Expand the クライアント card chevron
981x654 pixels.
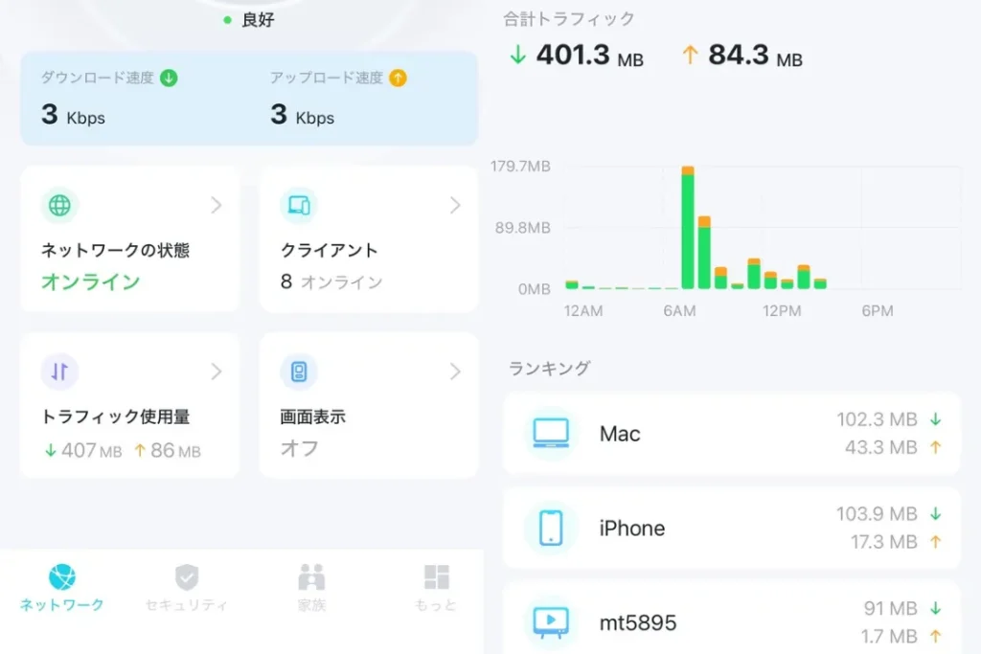455,205
